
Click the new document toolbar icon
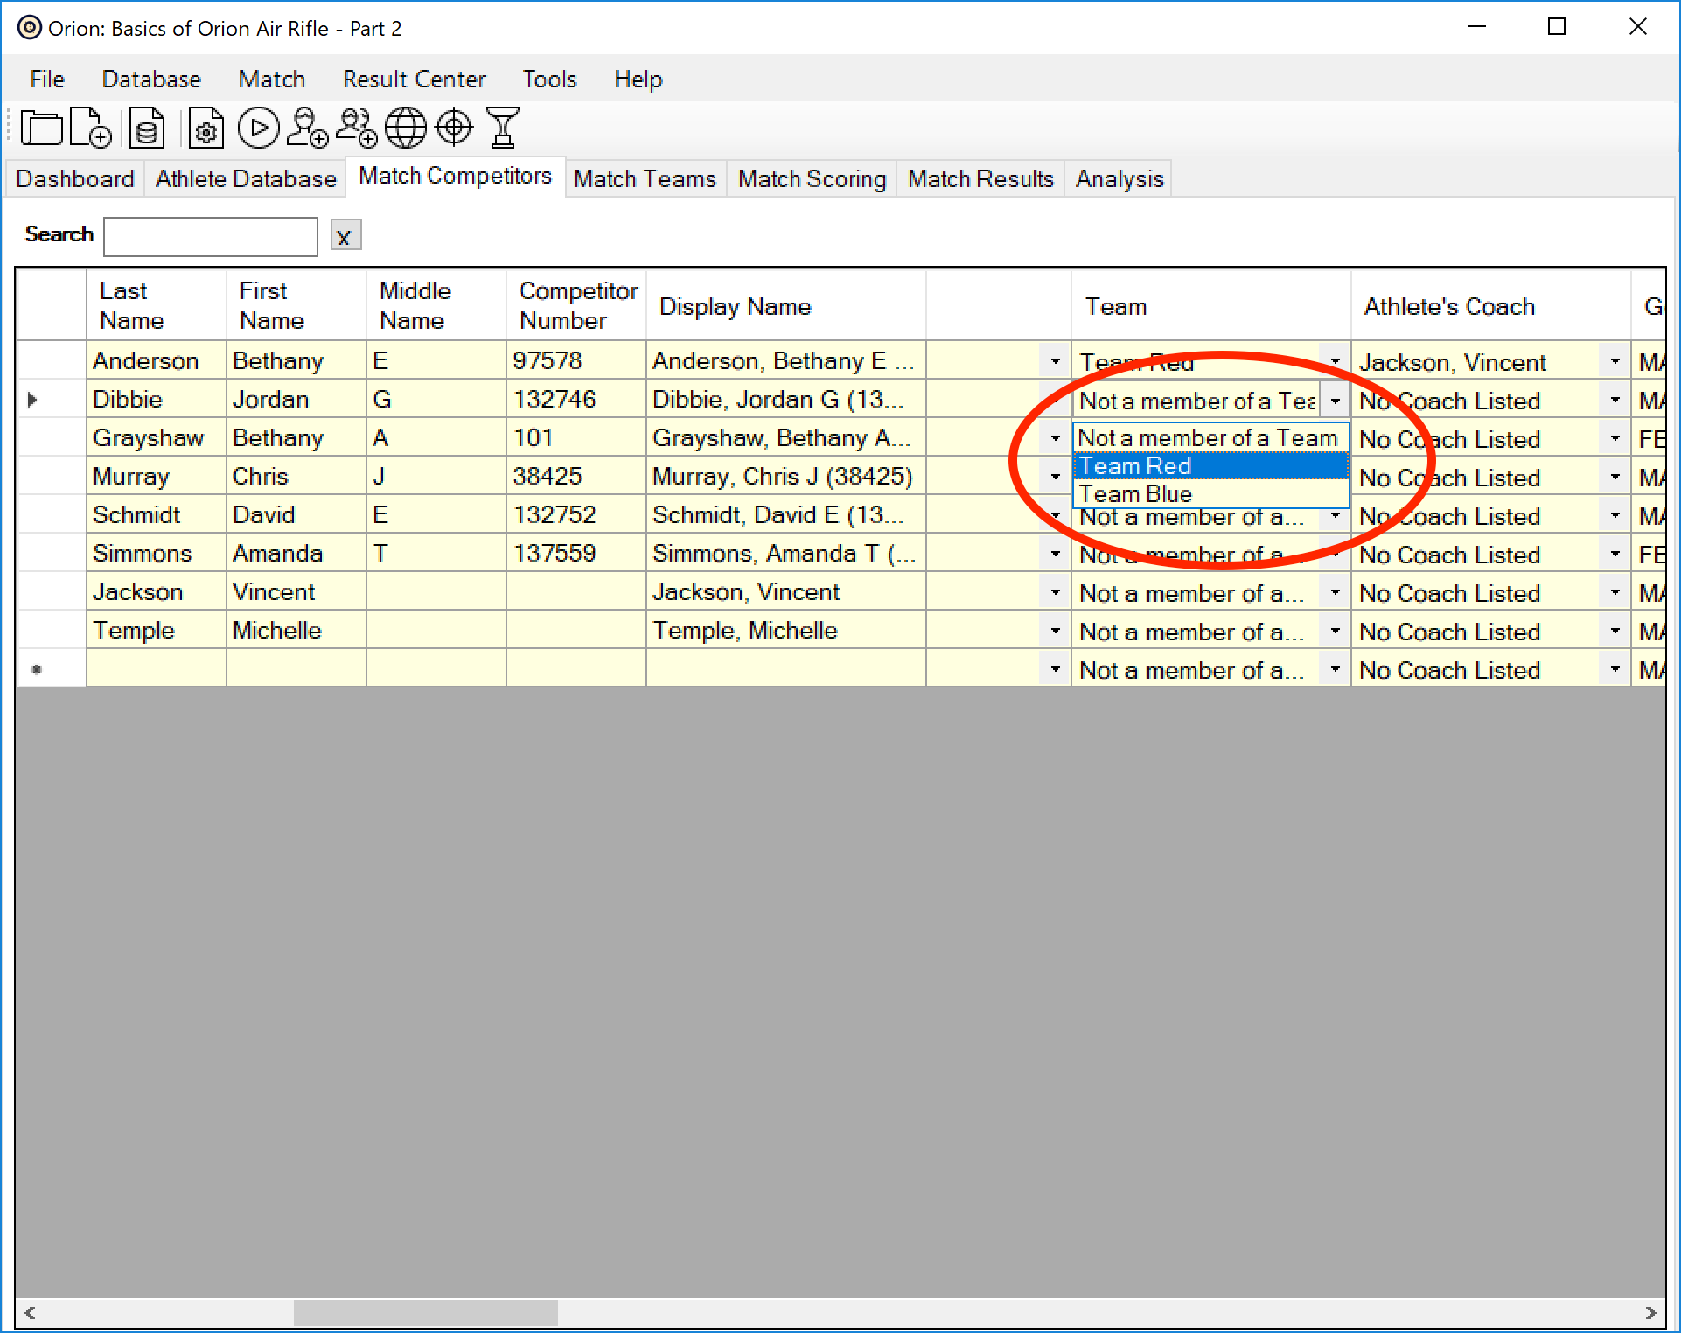click(x=90, y=129)
